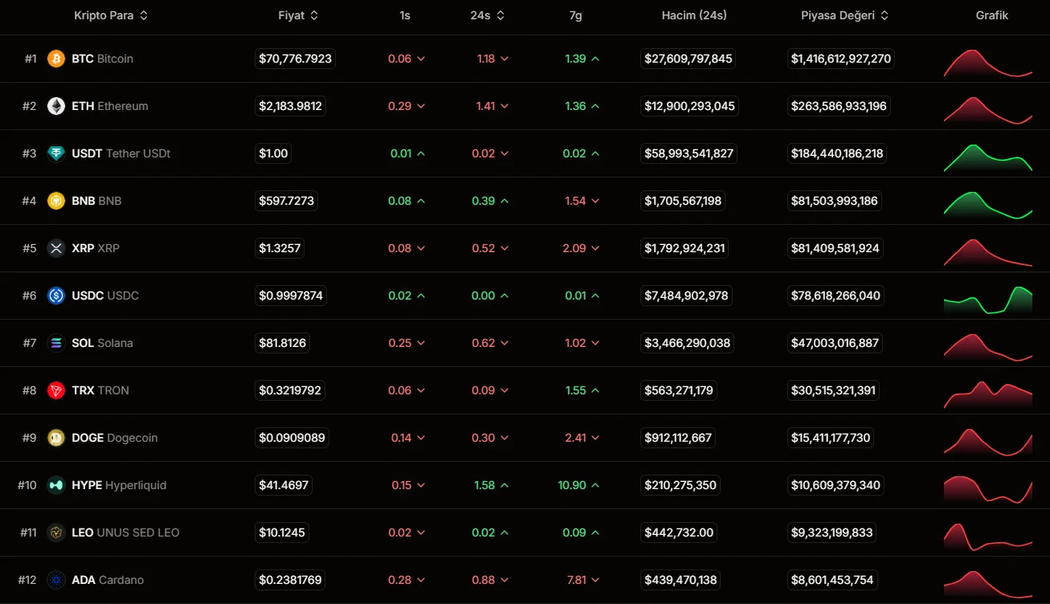Click the Bitcoin coin logo icon
The width and height of the screenshot is (1050, 604).
point(56,59)
